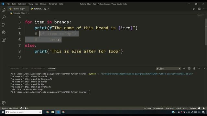Viewport: 207px width, 116px height.
Task: Open errors and warnings count in status bar
Action: [x=24, y=108]
